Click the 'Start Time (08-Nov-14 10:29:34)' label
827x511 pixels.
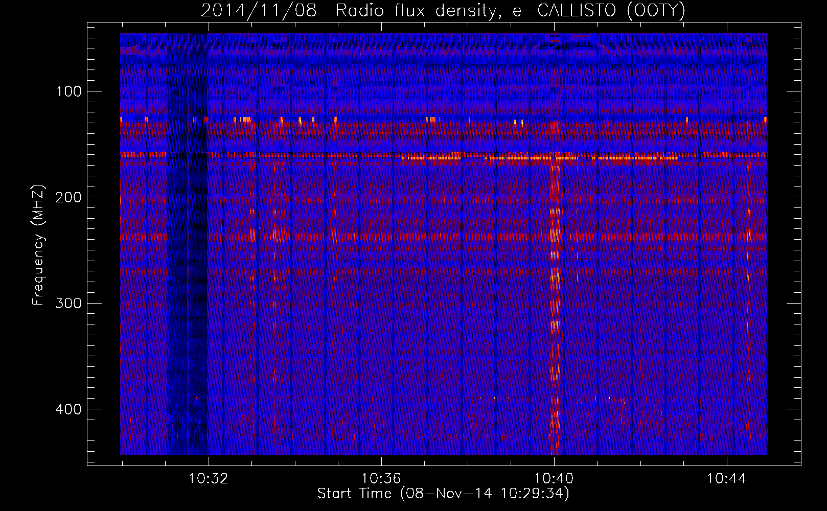[x=443, y=494]
